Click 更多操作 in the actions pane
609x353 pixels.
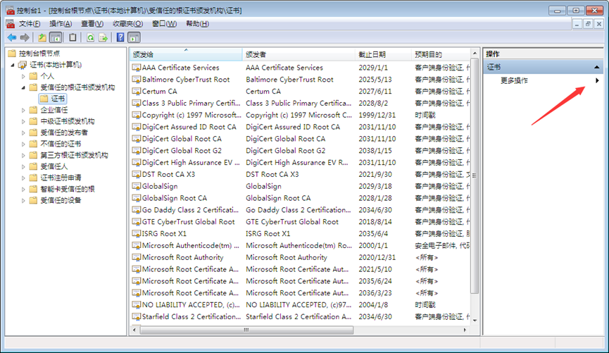tap(514, 80)
